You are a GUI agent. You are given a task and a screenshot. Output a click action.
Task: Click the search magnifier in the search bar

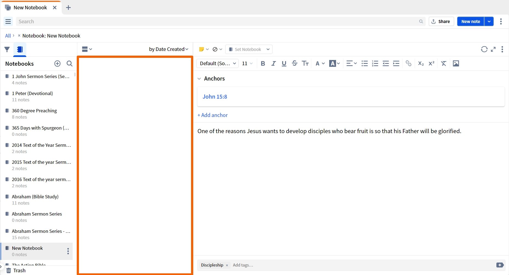point(421,21)
